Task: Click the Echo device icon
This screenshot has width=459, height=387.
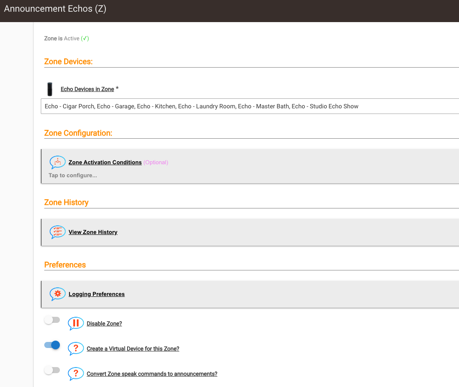Action: tap(50, 89)
